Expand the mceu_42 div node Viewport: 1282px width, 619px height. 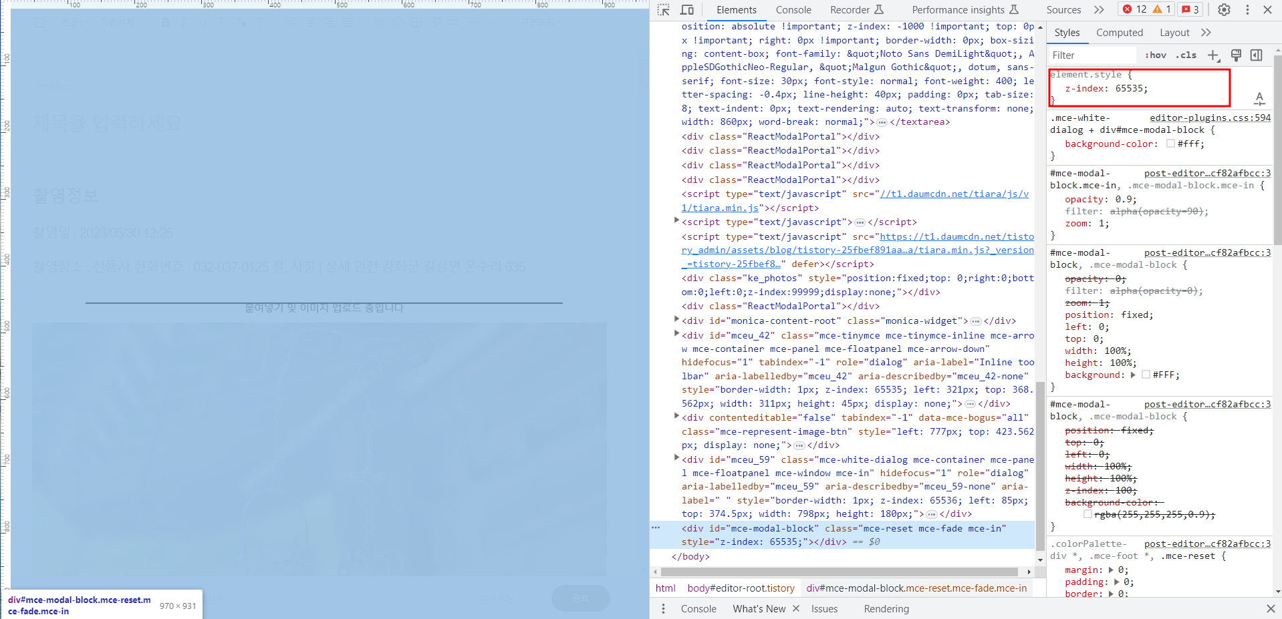676,333
